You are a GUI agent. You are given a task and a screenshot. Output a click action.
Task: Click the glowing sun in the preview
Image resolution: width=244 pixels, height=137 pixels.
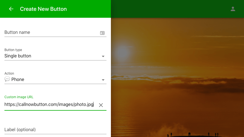[123, 52]
